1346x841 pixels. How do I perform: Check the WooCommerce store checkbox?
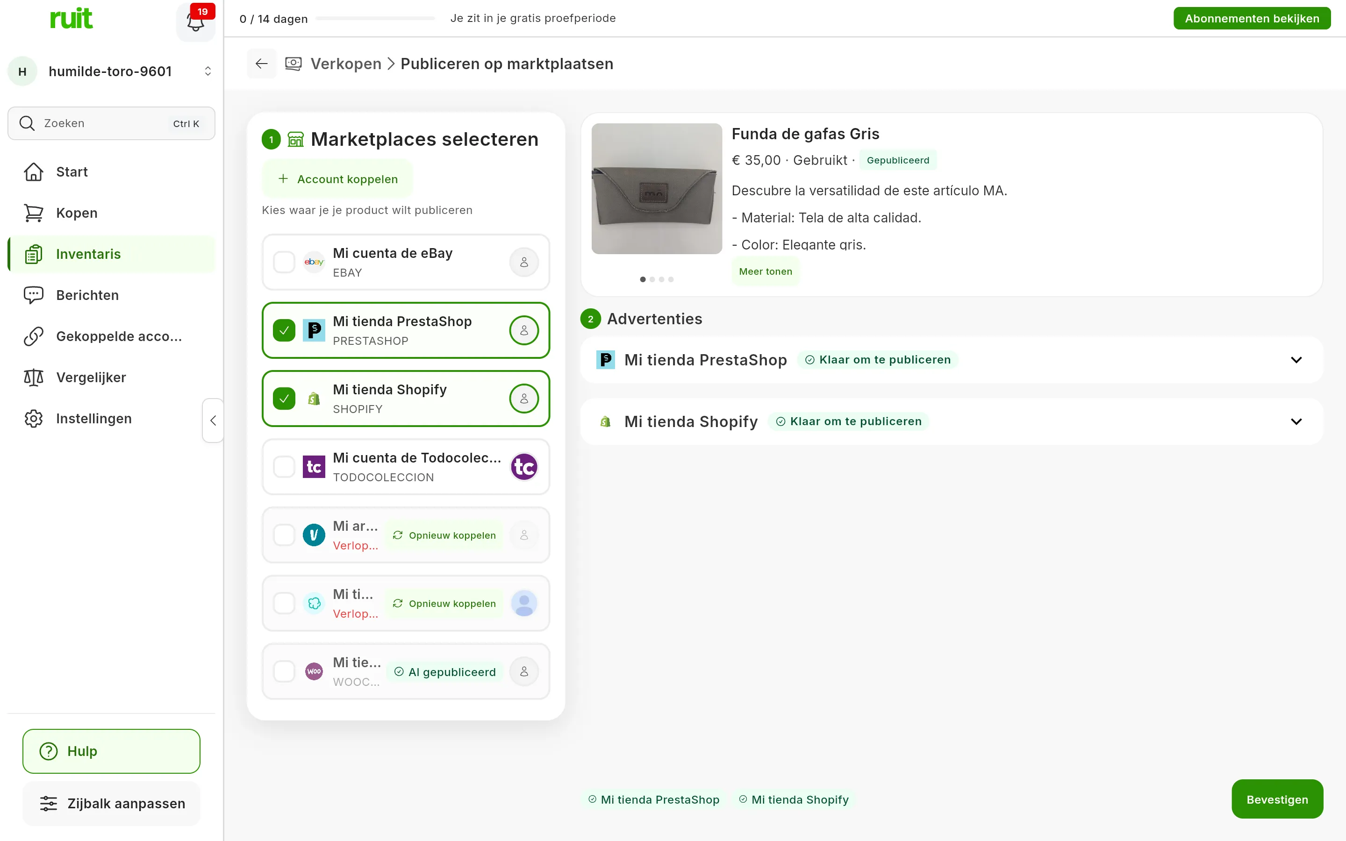284,671
